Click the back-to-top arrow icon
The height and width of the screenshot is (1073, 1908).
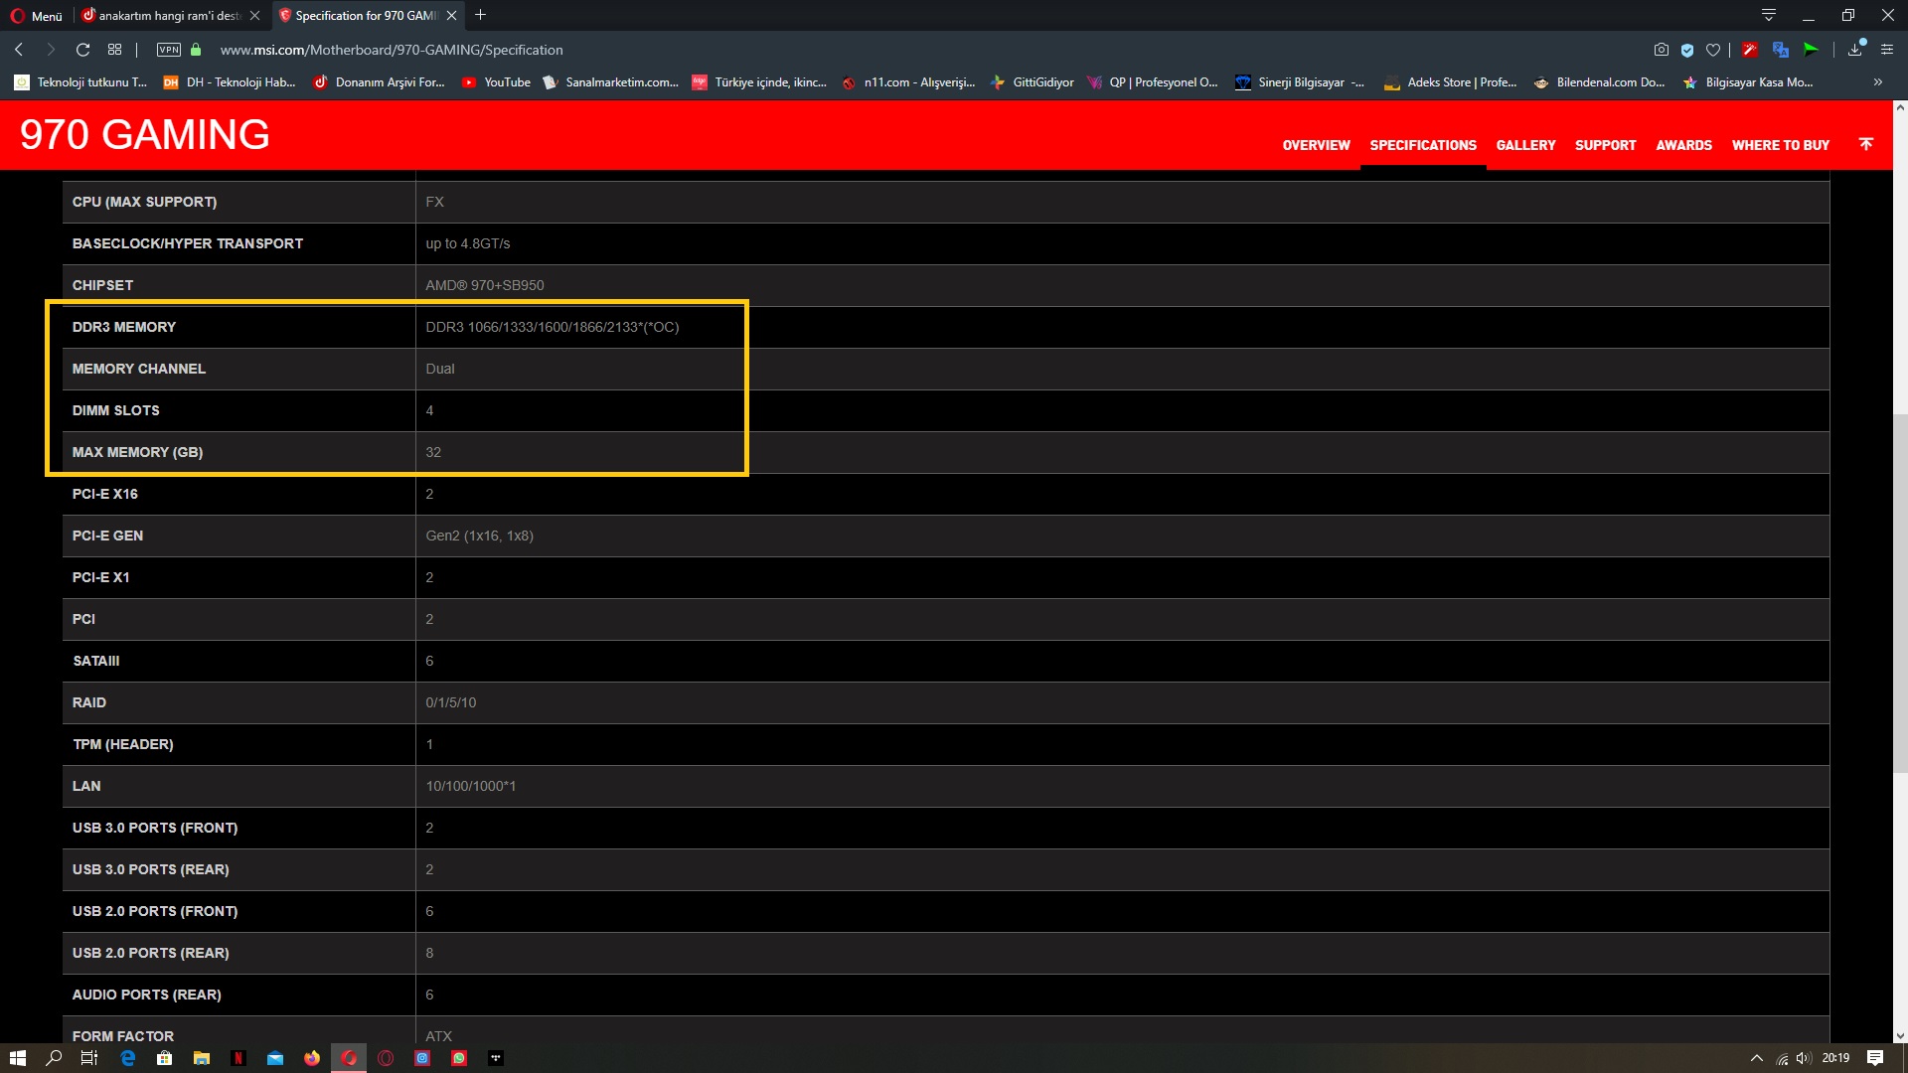coord(1866,144)
